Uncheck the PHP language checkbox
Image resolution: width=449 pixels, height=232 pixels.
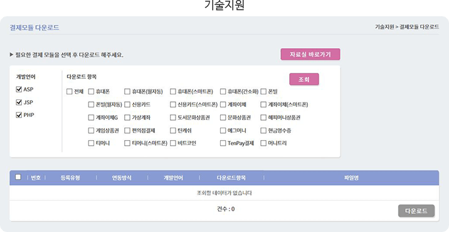(19, 115)
